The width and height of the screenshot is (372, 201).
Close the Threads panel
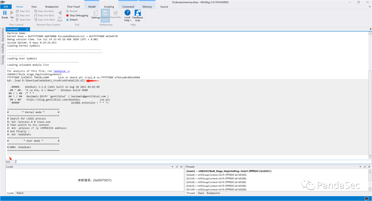point(369,167)
